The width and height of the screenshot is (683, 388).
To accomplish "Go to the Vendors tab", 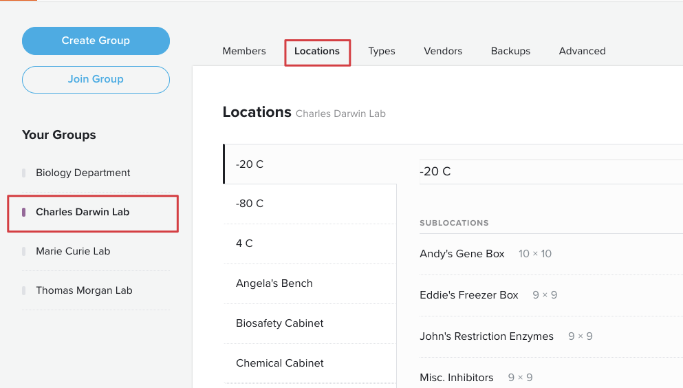I will click(443, 51).
